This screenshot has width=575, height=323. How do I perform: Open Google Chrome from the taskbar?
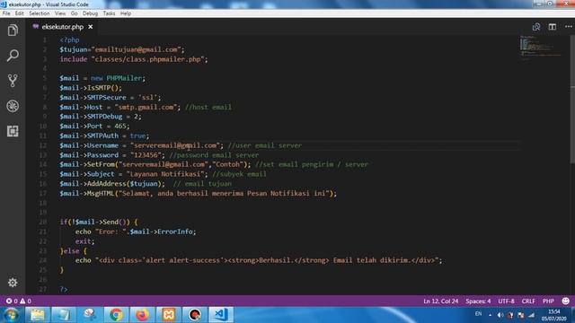(x=116, y=315)
